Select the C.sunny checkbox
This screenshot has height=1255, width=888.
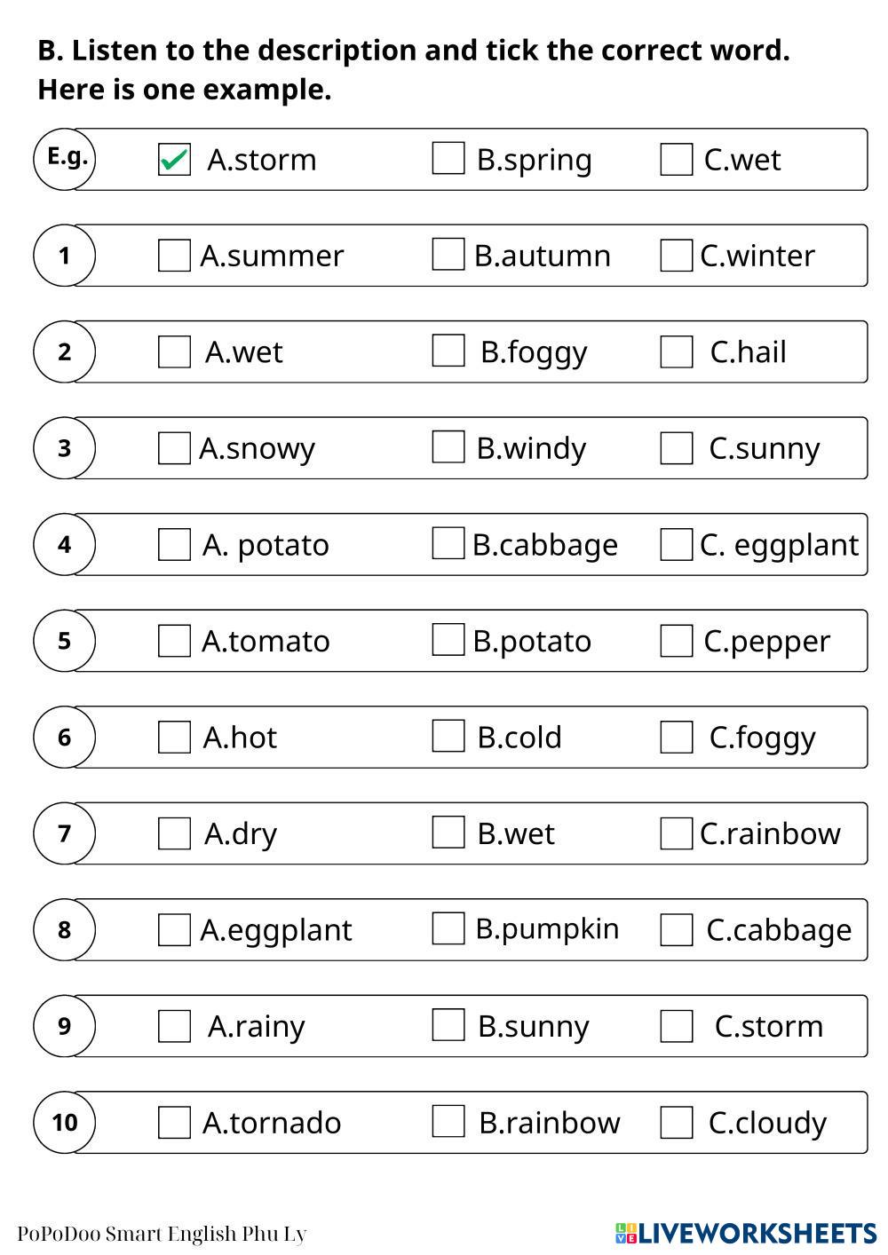pyautogui.click(x=677, y=448)
